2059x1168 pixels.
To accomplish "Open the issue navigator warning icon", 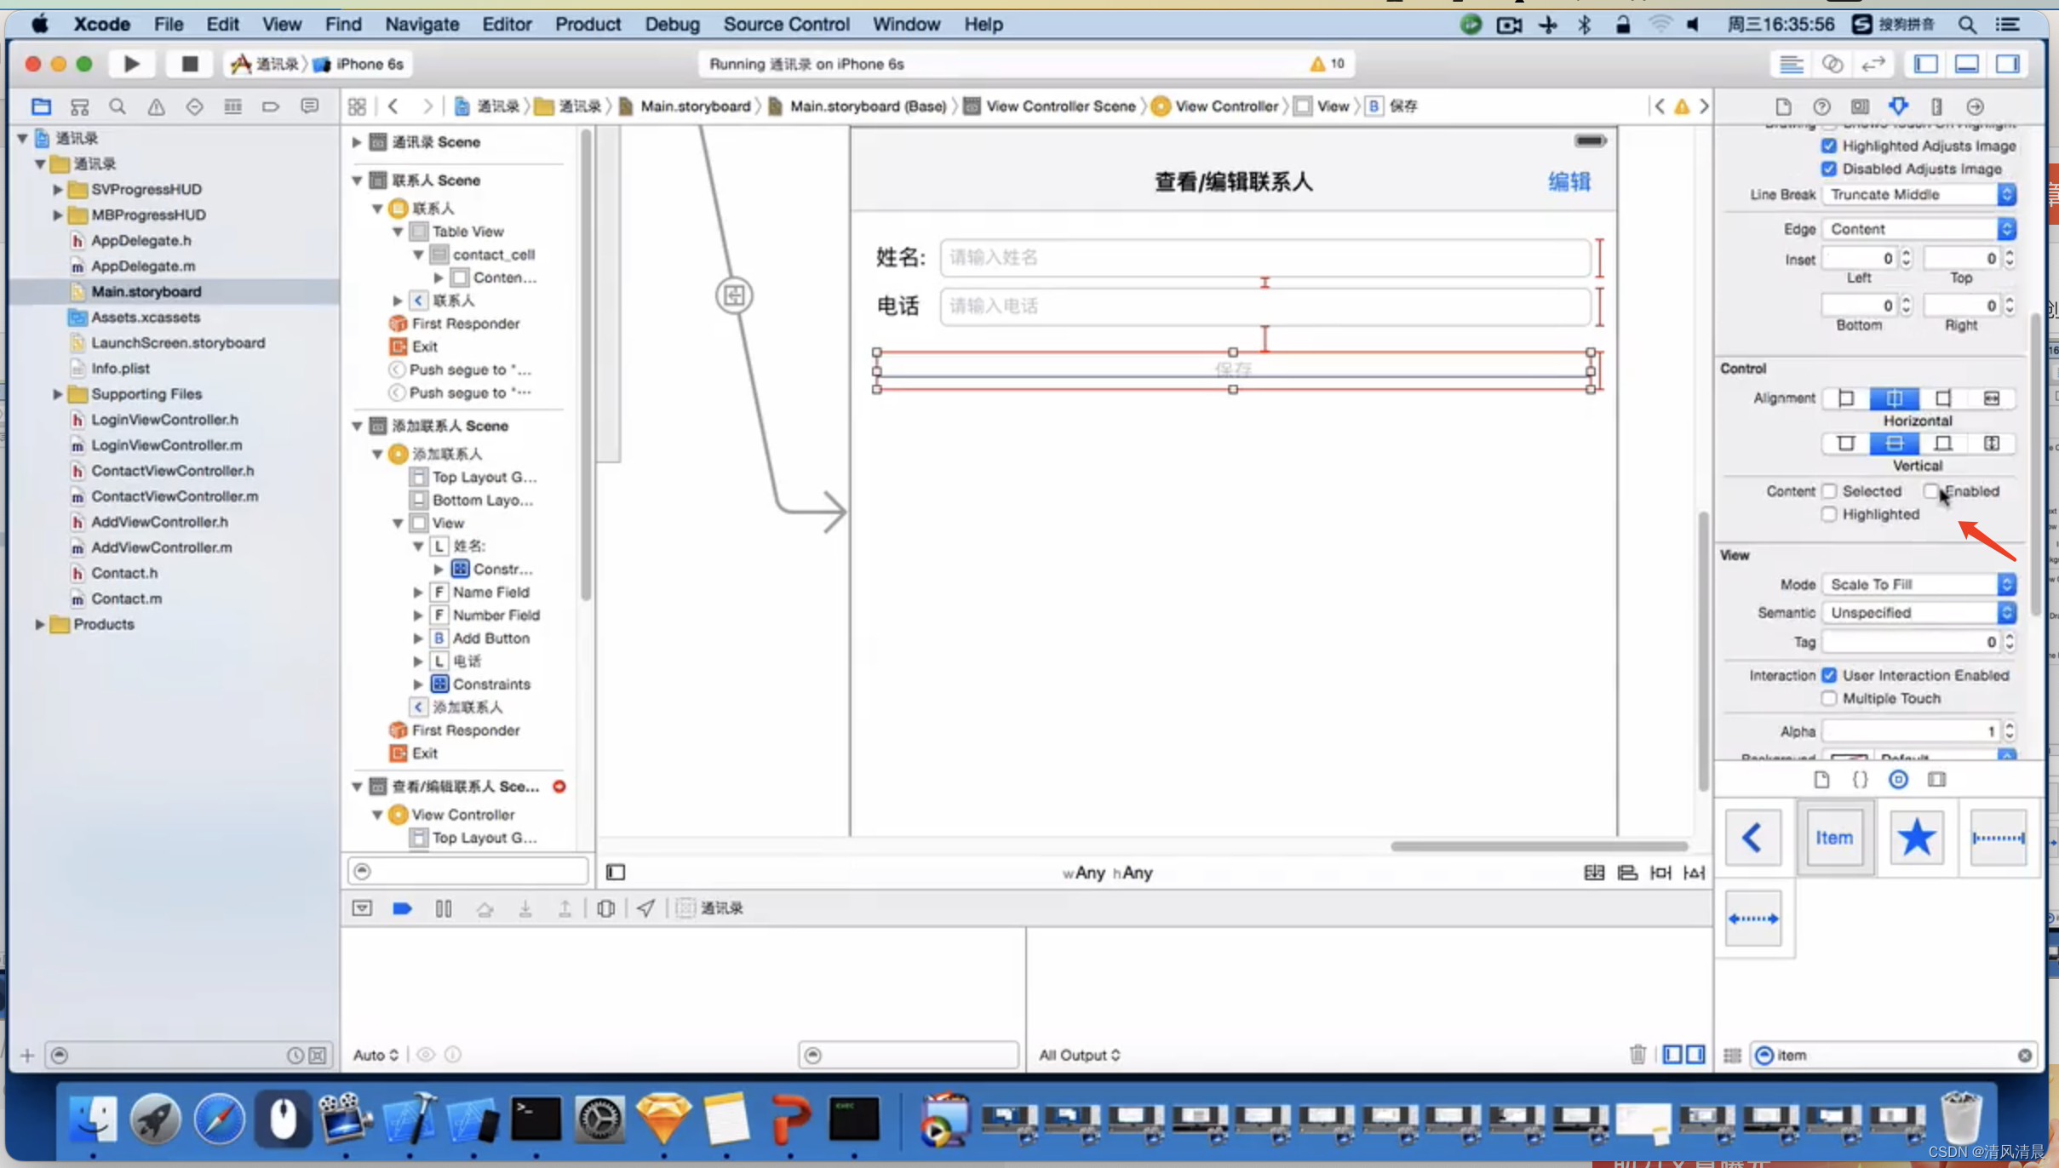I will pyautogui.click(x=156, y=106).
